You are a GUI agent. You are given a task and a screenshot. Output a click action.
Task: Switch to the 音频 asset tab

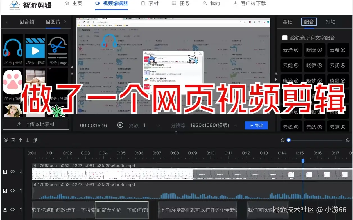coord(27,22)
